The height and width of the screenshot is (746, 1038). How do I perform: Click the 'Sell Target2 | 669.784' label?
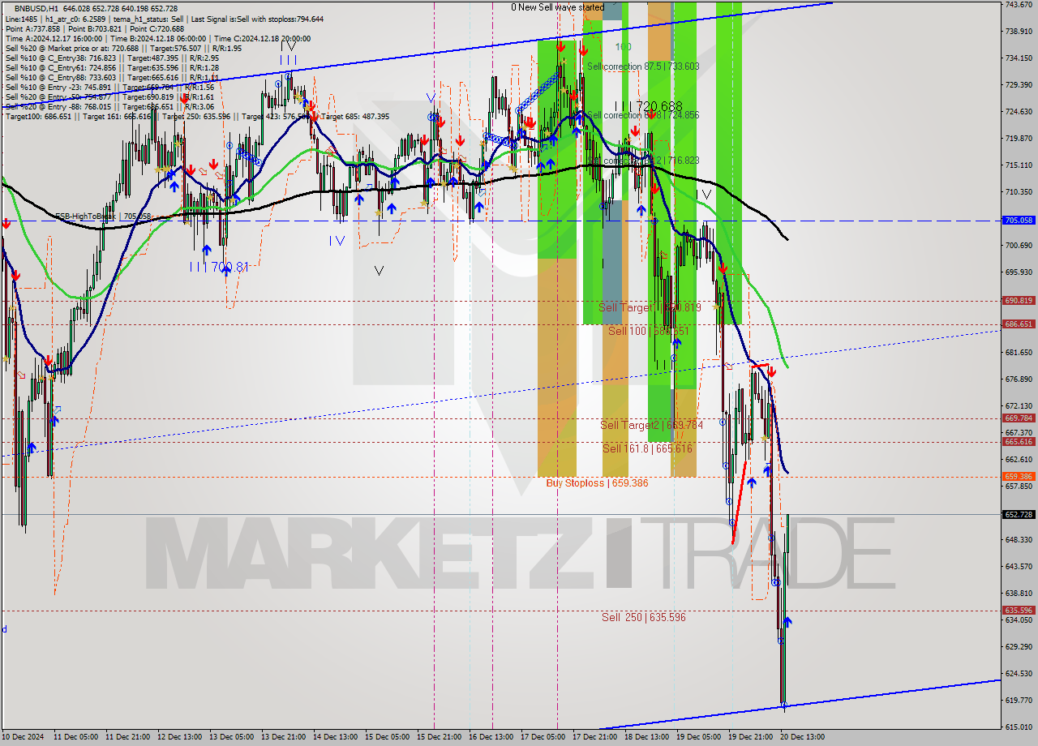pos(651,425)
